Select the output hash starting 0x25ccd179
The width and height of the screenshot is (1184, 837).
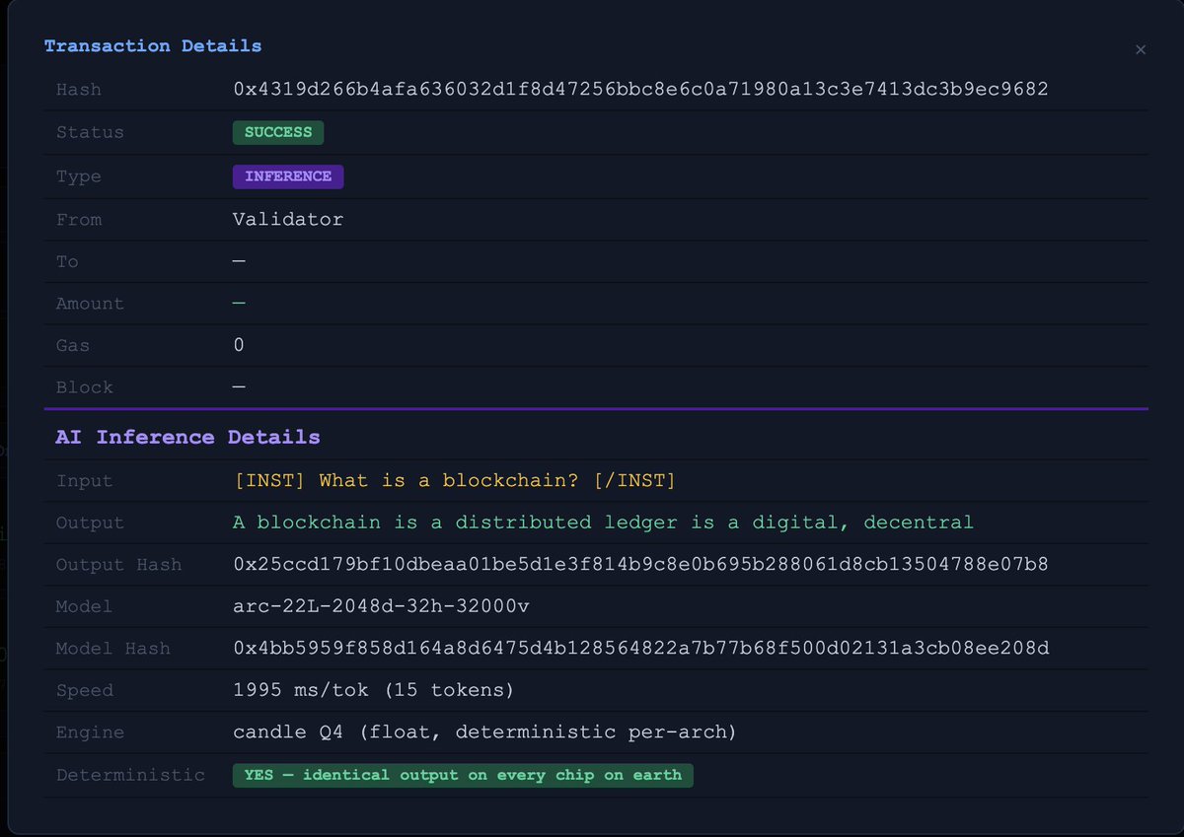click(x=640, y=565)
